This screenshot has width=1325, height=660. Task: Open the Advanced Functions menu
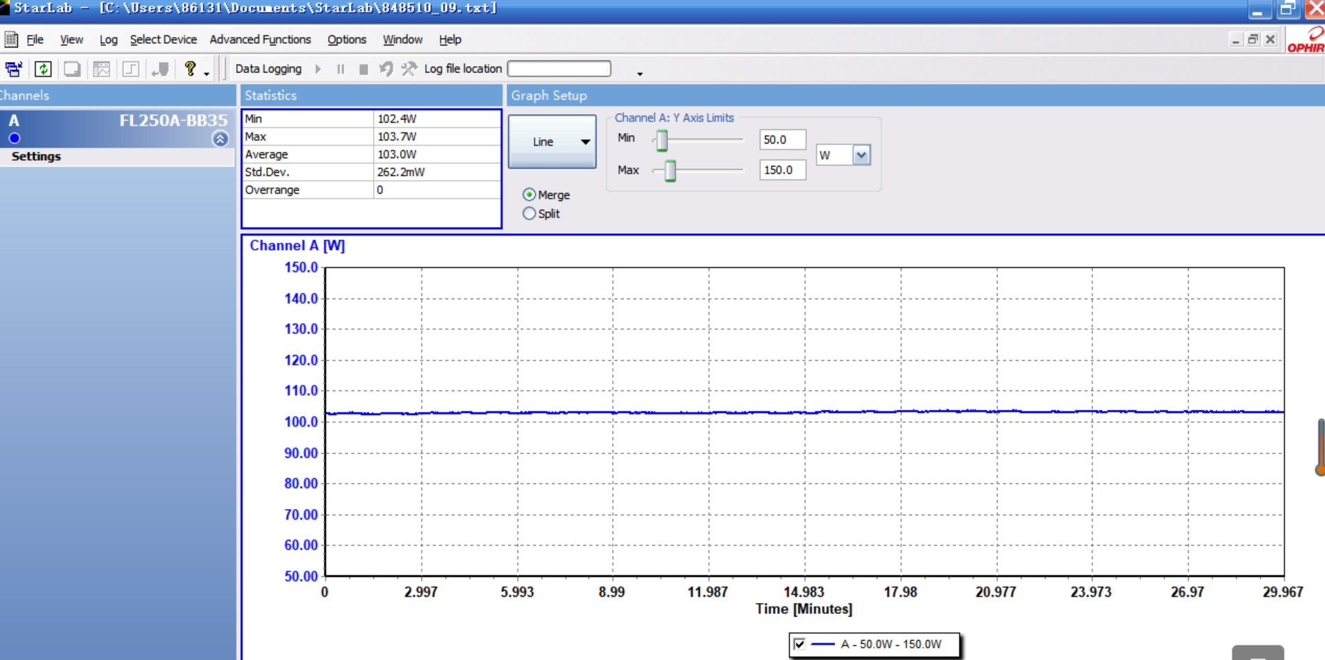pyautogui.click(x=260, y=40)
